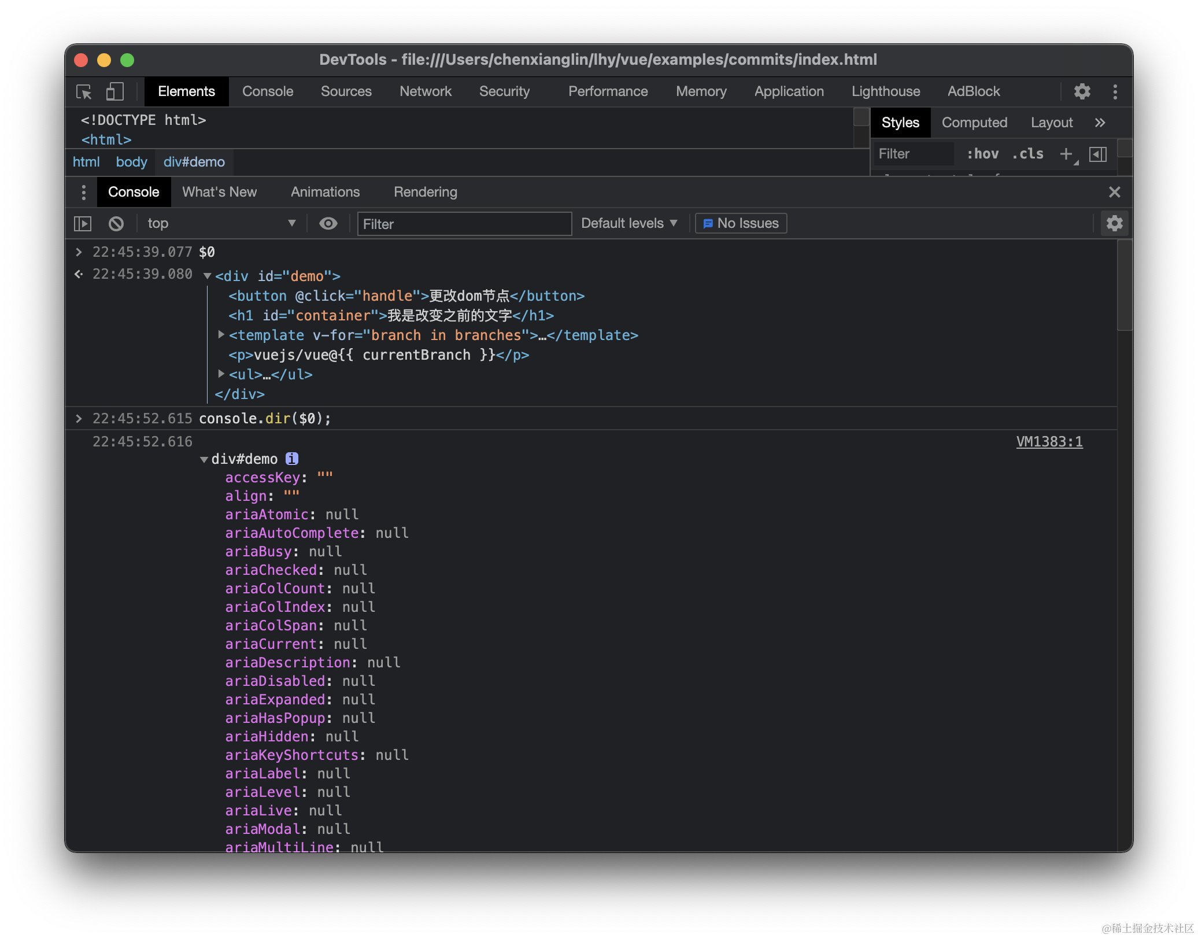This screenshot has height=938, width=1198.
Task: Activate the inspect element picker icon
Action: 84,92
